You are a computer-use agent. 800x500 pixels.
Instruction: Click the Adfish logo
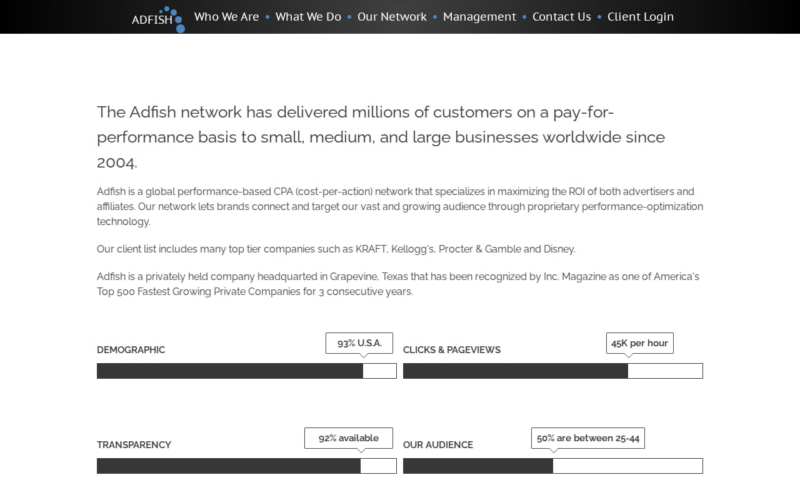(x=158, y=19)
